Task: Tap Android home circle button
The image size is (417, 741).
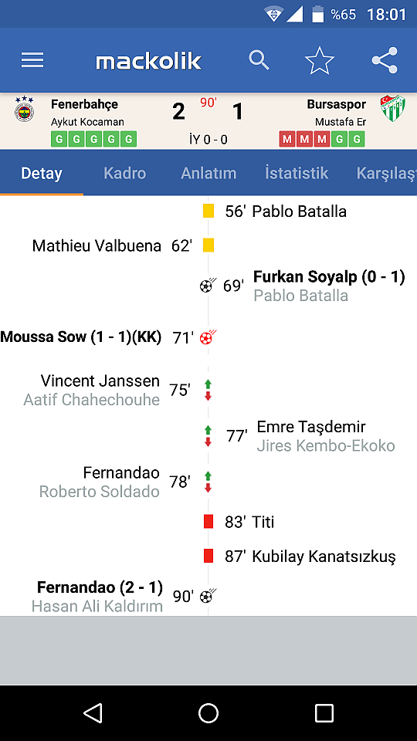Action: pos(208,712)
